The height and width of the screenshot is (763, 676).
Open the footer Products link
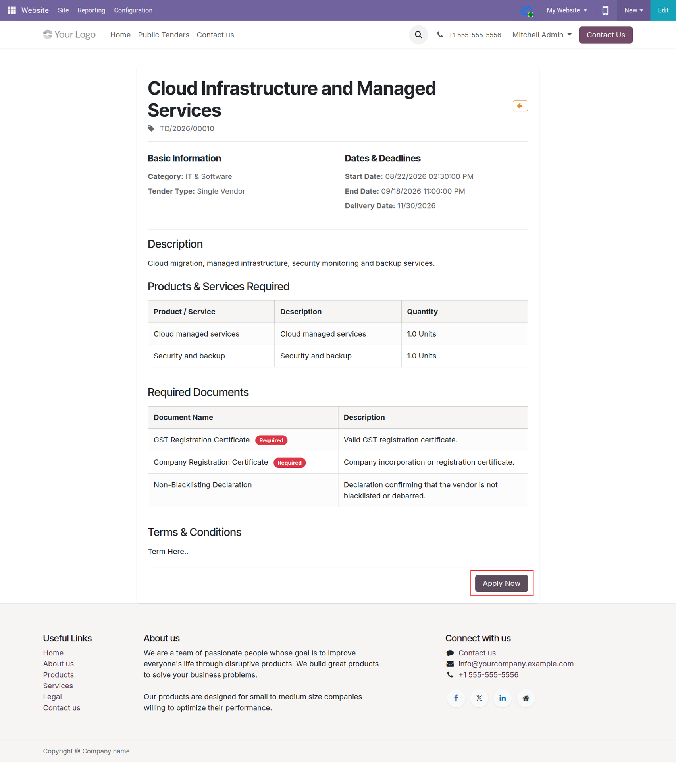[58, 675]
